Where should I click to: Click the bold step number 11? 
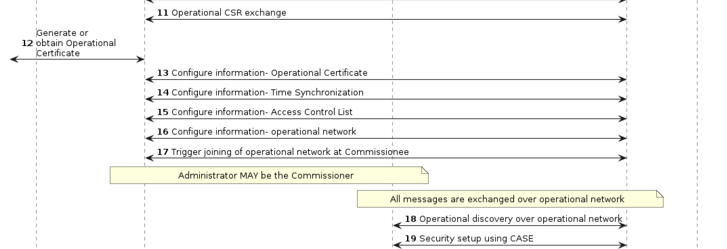pyautogui.click(x=163, y=13)
